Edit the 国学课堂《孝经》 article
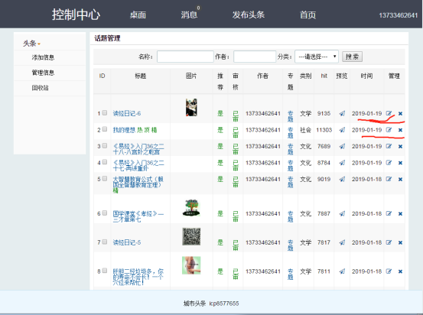 point(389,213)
